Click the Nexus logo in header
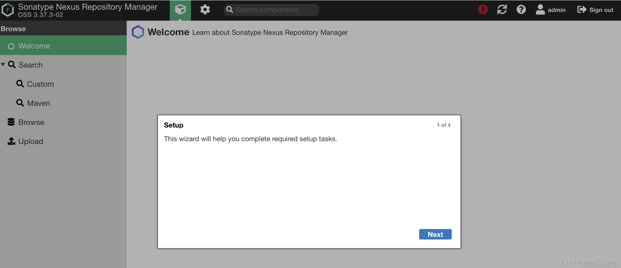This screenshot has width=621, height=268. (x=8, y=10)
